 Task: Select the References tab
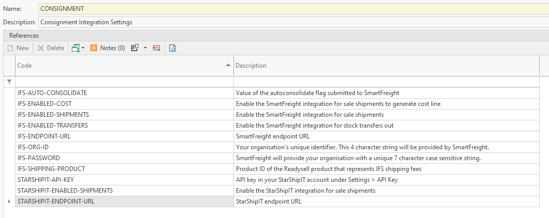(24, 36)
